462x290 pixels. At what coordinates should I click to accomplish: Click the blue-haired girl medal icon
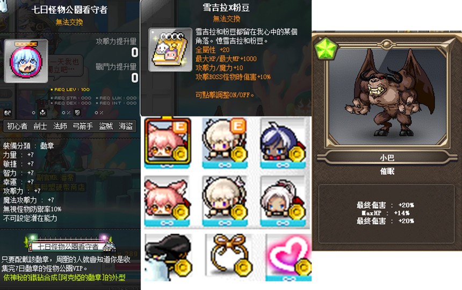point(26,61)
